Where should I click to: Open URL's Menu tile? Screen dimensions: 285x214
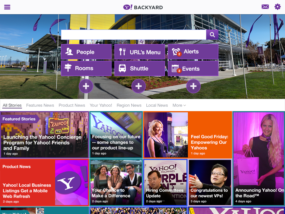click(140, 52)
